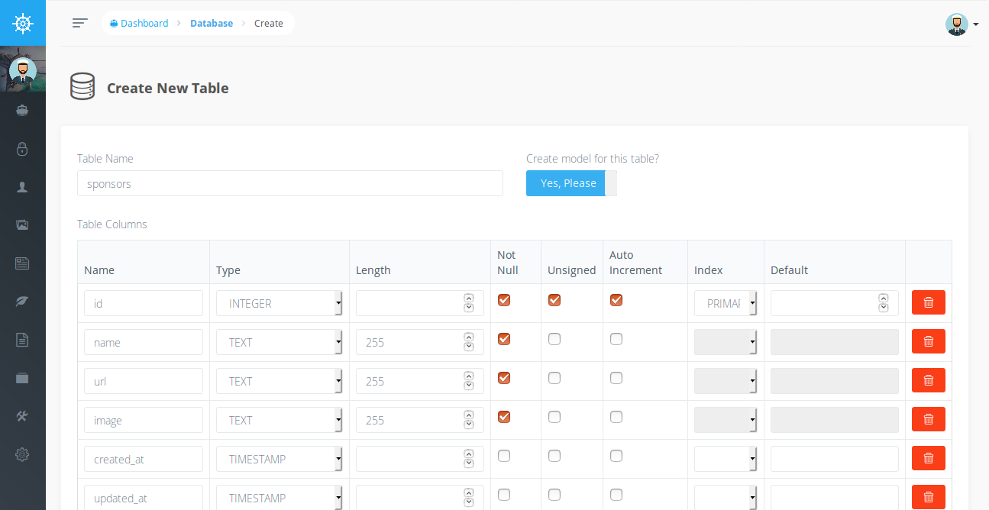The image size is (989, 510).
Task: Toggle the hamburger menu icon
Action: [80, 23]
